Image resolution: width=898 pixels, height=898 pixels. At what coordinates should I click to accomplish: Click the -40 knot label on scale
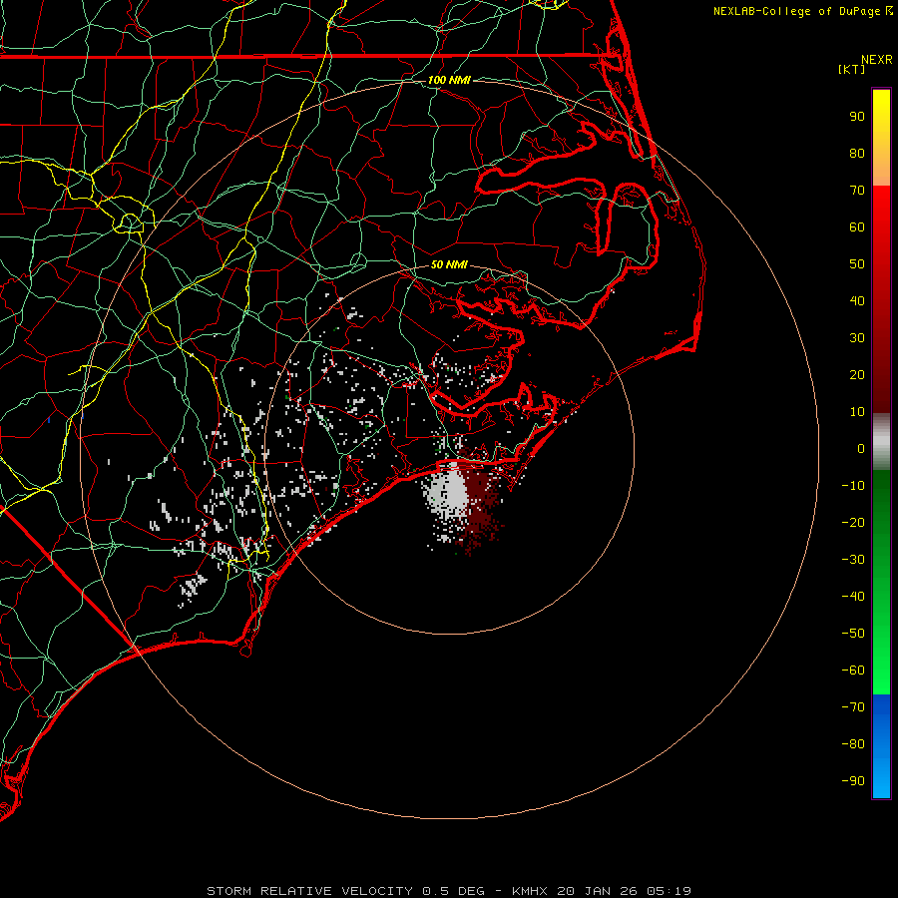[853, 597]
